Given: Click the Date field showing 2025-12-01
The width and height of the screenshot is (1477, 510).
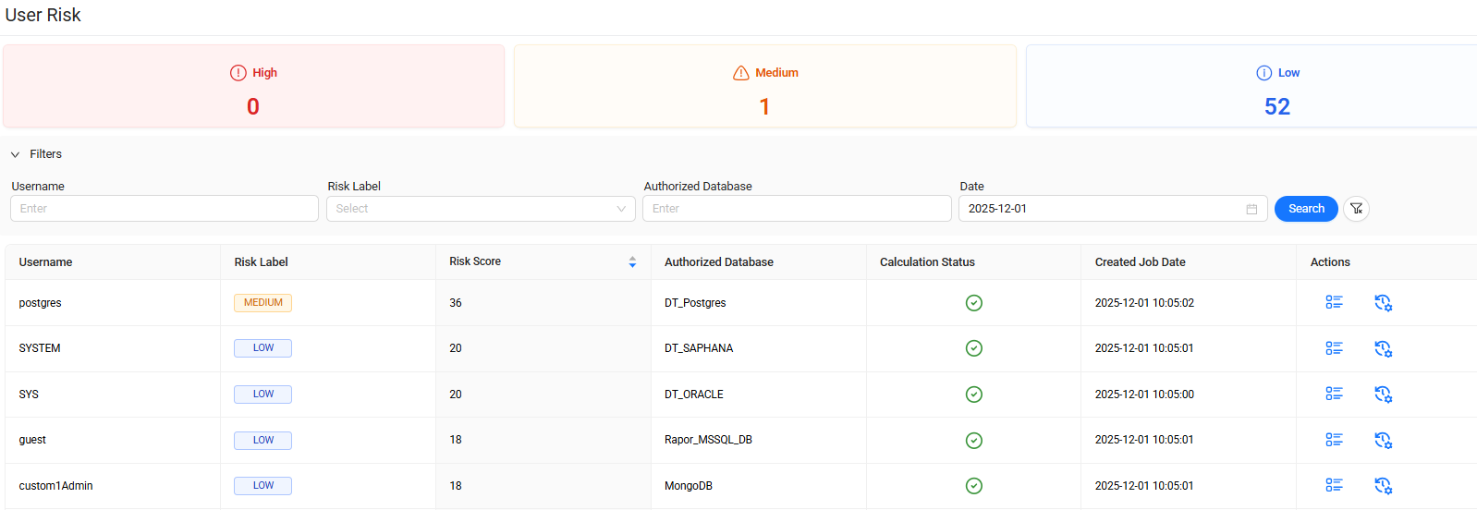Looking at the screenshot, I should tap(1113, 209).
